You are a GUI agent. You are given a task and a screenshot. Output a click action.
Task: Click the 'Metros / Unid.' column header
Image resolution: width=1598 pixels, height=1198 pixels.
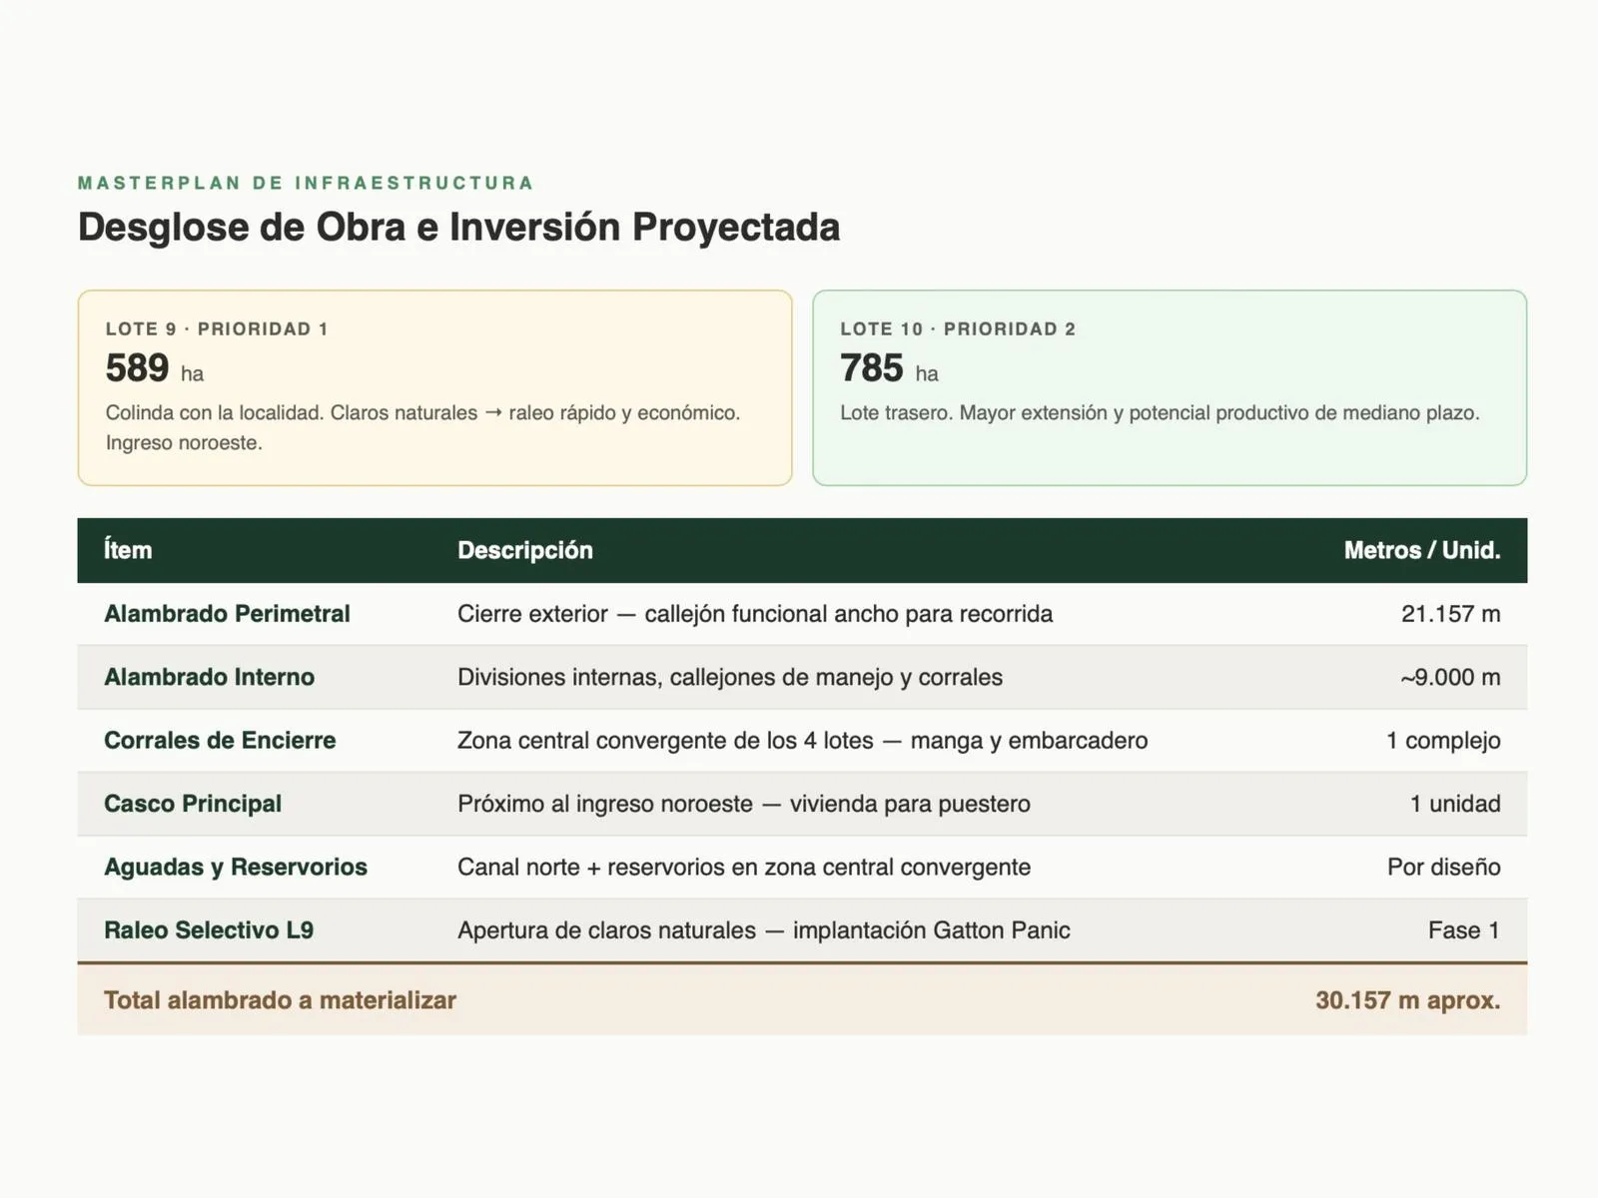pyautogui.click(x=1422, y=550)
